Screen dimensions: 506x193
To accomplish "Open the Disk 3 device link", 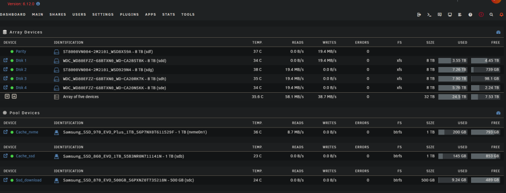I will pyautogui.click(x=21, y=78).
